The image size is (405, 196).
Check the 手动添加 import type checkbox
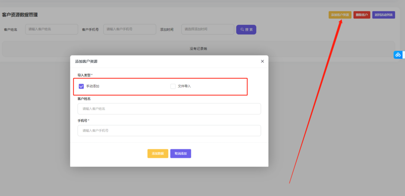[81, 86]
